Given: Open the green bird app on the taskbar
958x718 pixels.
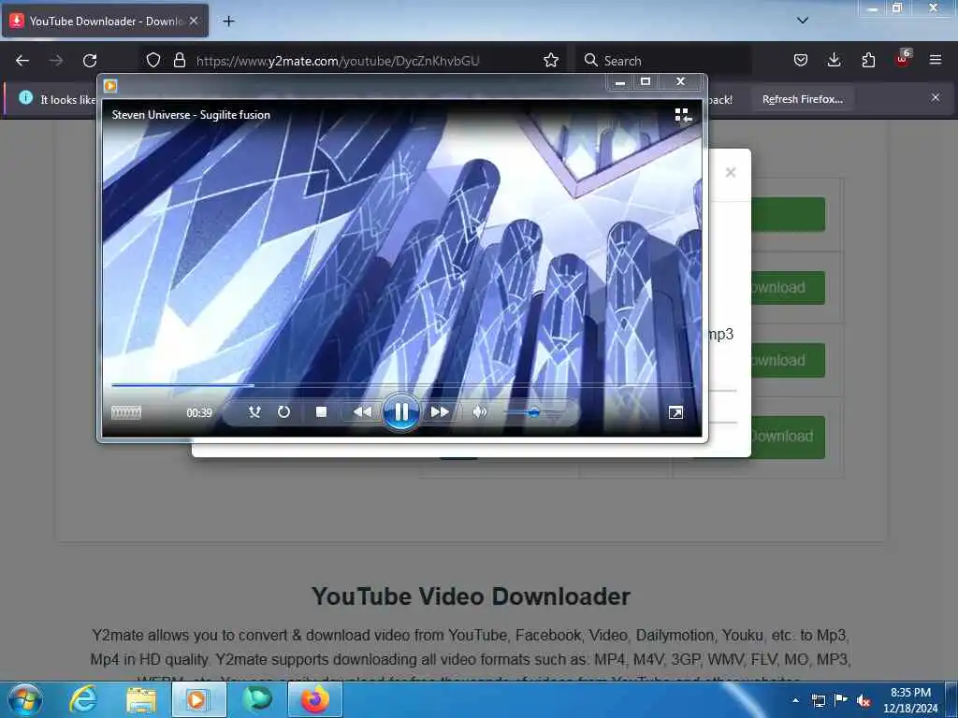Looking at the screenshot, I should (x=257, y=699).
